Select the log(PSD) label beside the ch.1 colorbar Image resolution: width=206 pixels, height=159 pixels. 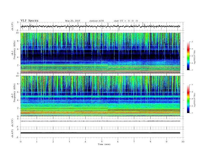[195, 57]
